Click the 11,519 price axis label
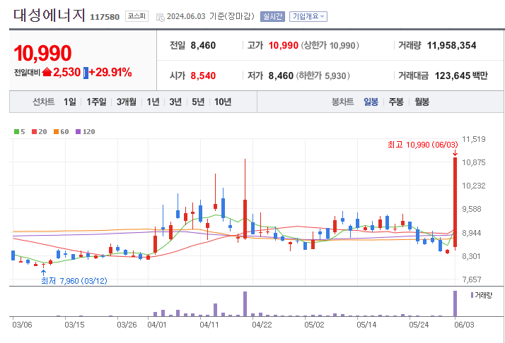The width and height of the screenshot is (505, 343). [x=473, y=139]
